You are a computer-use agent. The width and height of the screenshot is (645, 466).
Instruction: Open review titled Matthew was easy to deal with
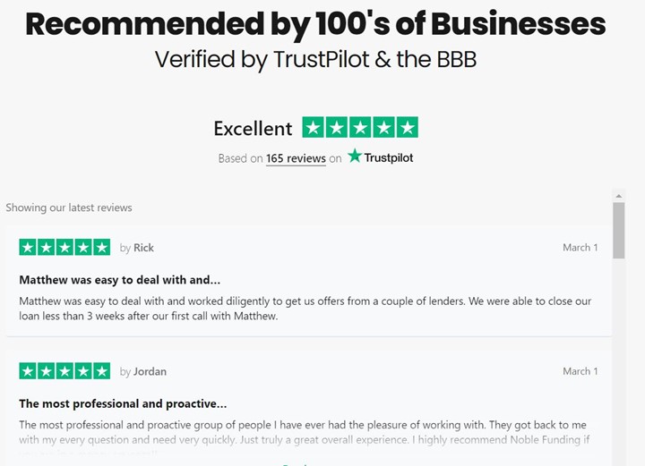120,280
